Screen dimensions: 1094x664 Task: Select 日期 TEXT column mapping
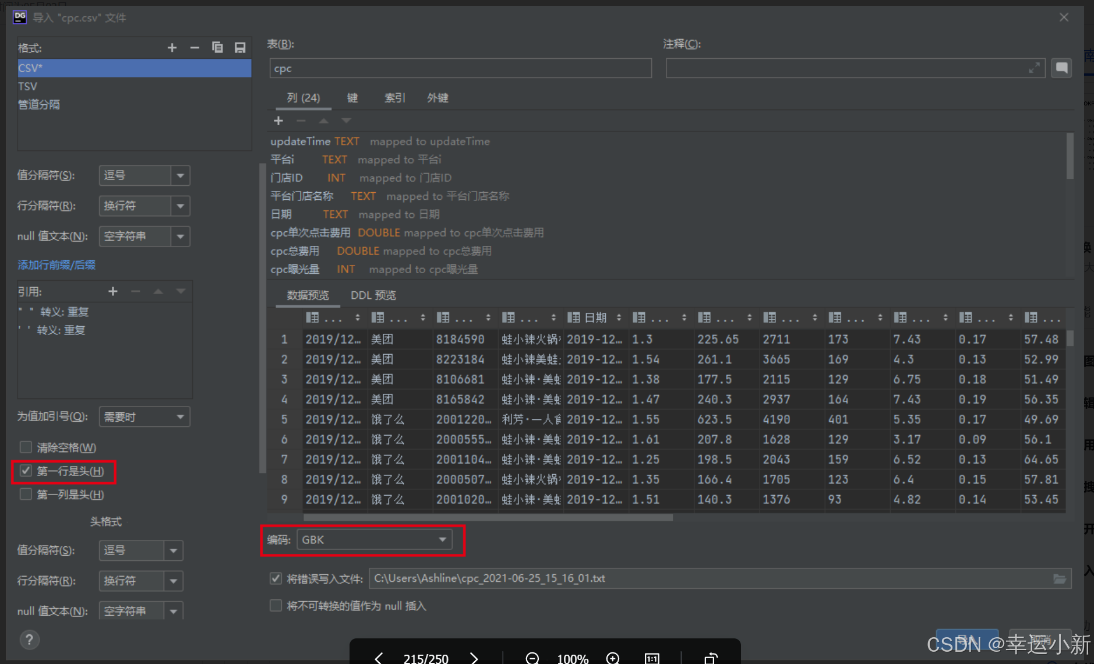coord(668,214)
